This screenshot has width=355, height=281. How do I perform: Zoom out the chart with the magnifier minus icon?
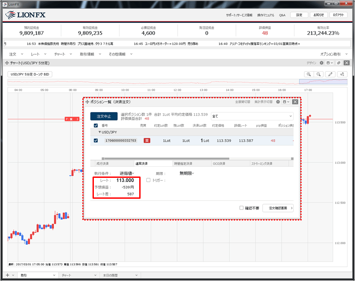tap(319, 74)
